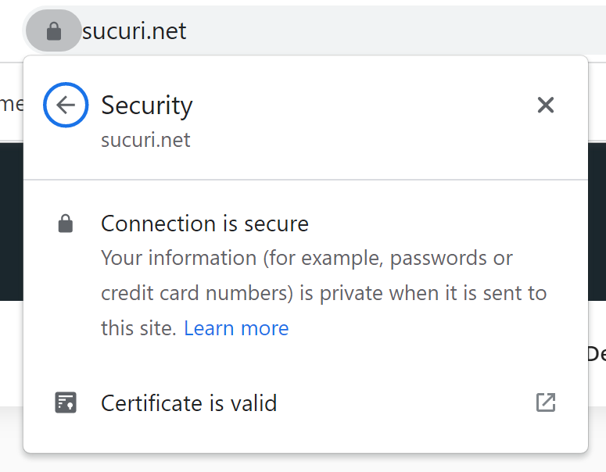Click the partial De text at right edge
This screenshot has height=472, width=606.
pos(596,353)
